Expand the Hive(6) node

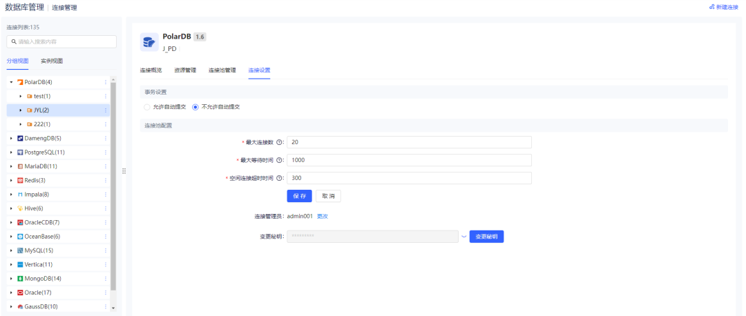click(12, 208)
